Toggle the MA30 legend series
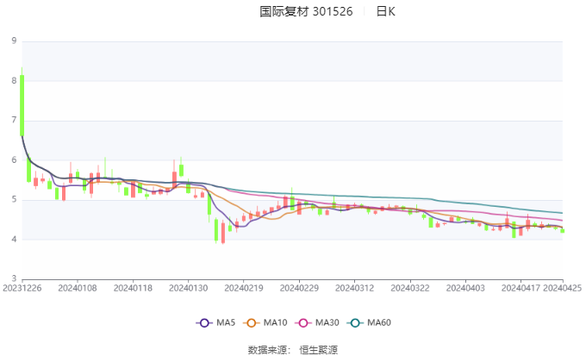This screenshot has height=356, width=586. click(317, 322)
